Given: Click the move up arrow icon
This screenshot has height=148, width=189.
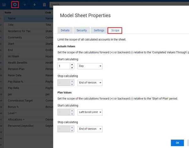Looking at the screenshot, I should pyautogui.click(x=25, y=5).
